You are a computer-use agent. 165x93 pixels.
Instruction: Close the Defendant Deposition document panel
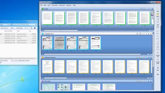(x=151, y=58)
